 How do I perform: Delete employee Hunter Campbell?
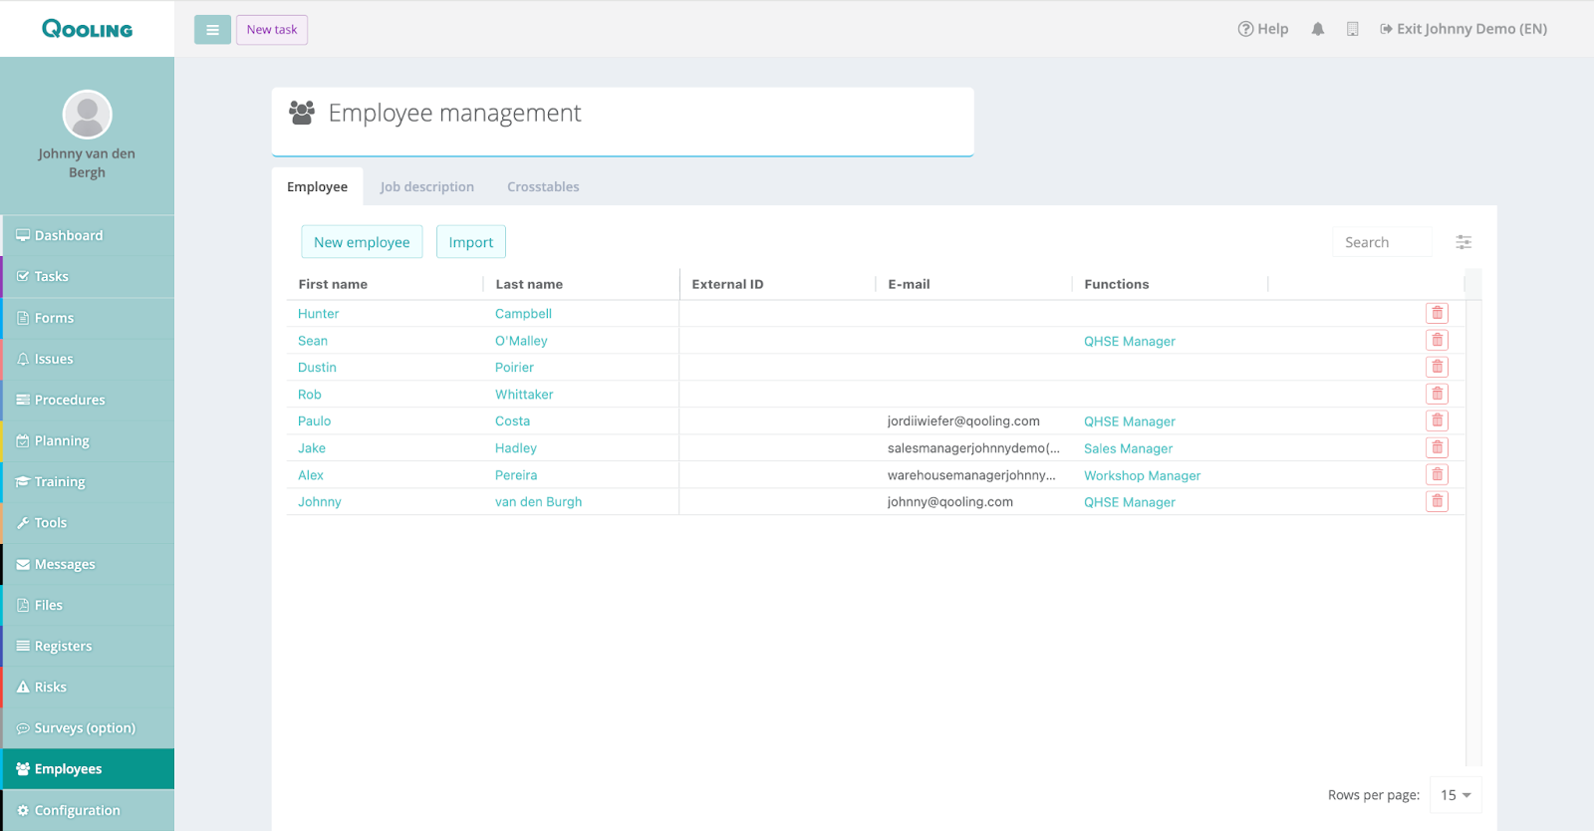click(1437, 313)
